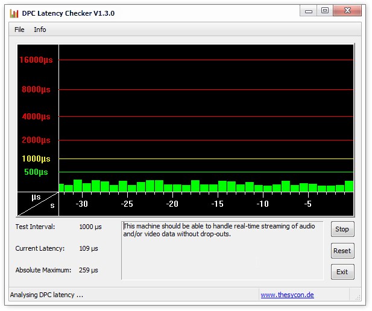Click the yellow 1000µs threshold label
The width and height of the screenshot is (372, 311).
[x=36, y=159]
